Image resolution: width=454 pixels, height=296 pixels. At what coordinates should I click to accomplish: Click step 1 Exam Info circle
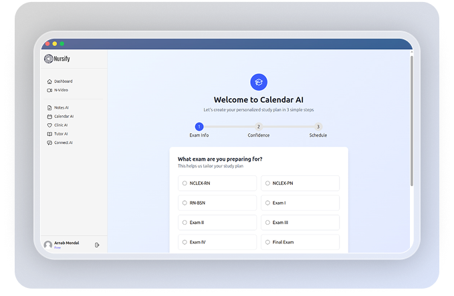[199, 127]
